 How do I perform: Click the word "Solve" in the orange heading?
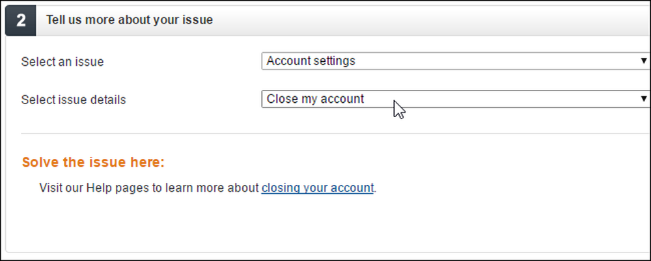click(40, 162)
